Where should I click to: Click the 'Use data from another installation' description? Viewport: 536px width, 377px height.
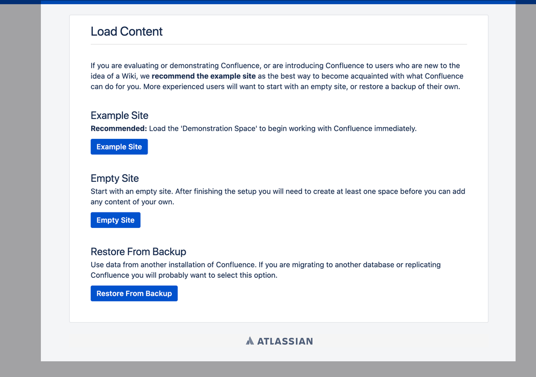click(266, 270)
